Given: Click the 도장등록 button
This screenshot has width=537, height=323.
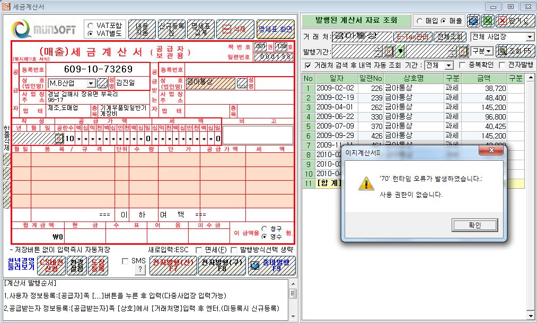Looking at the screenshot, I should point(98,265).
